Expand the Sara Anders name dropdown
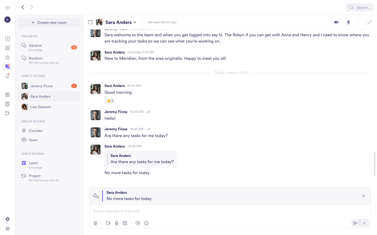Viewport: 377px width, 235px height. [x=135, y=22]
